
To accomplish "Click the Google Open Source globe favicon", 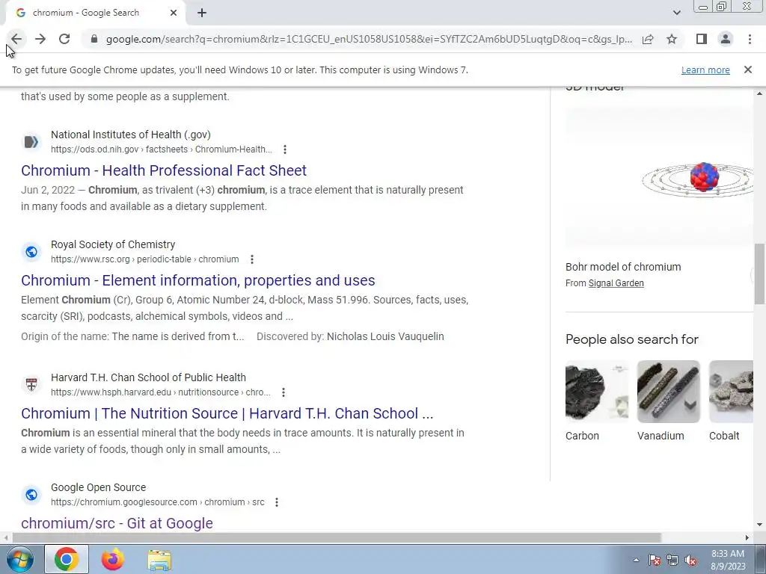I will (31, 495).
